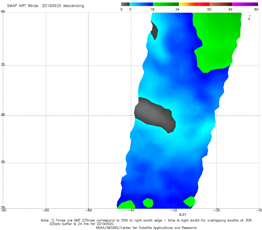
Task: Click the latitude label '35'
Action: pyautogui.click(x=3, y=64)
